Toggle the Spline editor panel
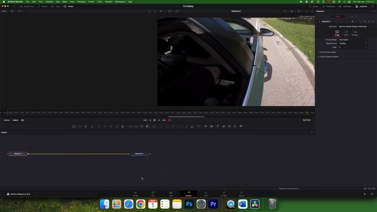 tap(313, 6)
